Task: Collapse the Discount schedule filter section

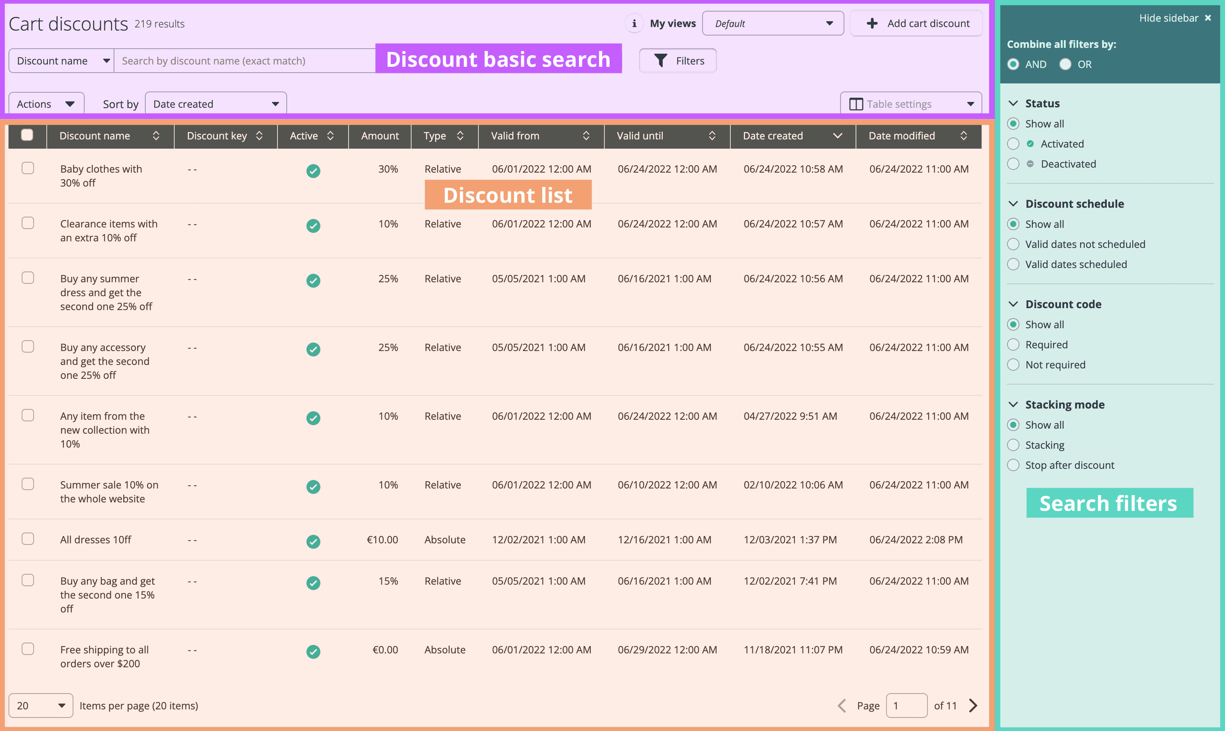Action: click(x=1013, y=204)
